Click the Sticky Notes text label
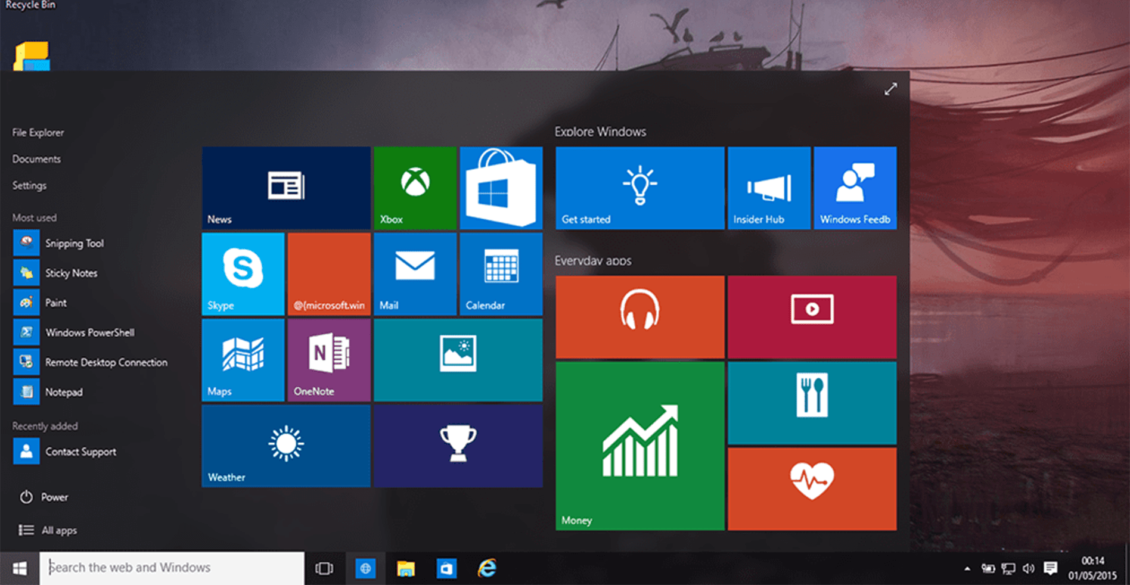 pos(71,273)
